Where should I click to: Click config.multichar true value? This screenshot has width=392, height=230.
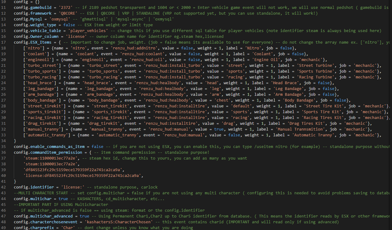tap(63, 199)
